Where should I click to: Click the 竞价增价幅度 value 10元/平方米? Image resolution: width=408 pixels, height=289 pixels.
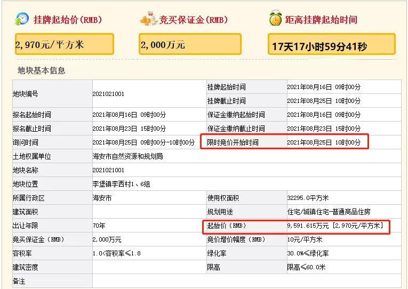click(305, 239)
